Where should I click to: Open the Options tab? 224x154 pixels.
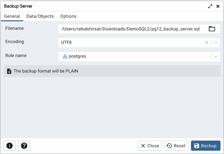68,16
